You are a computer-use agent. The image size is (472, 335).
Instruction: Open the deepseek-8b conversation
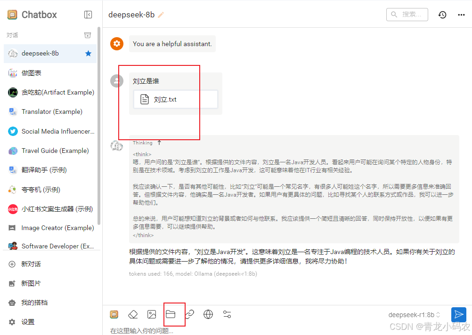click(50, 54)
